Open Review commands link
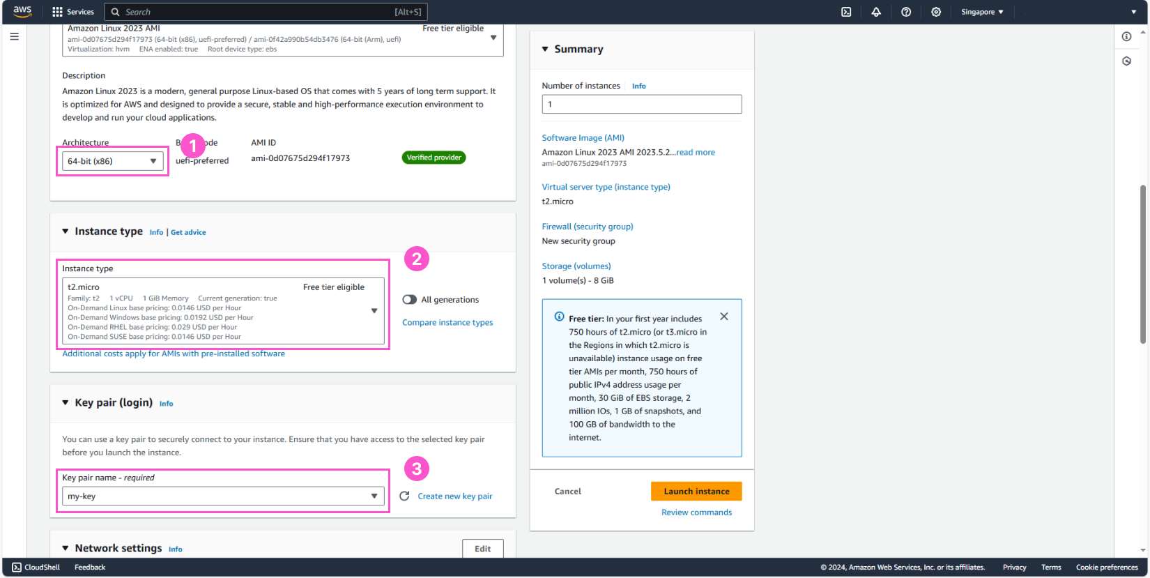The image size is (1150, 578). tap(696, 512)
